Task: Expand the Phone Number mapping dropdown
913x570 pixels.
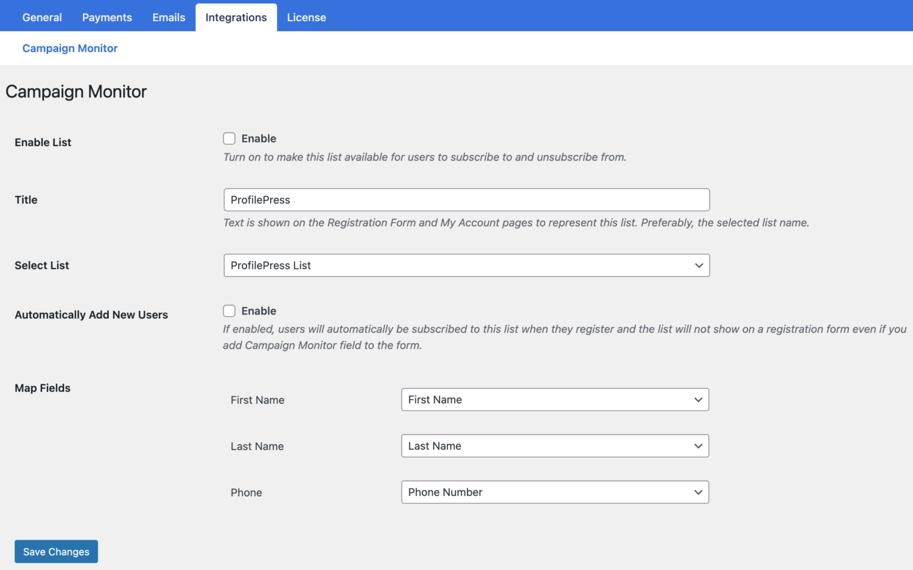Action: 555,492
